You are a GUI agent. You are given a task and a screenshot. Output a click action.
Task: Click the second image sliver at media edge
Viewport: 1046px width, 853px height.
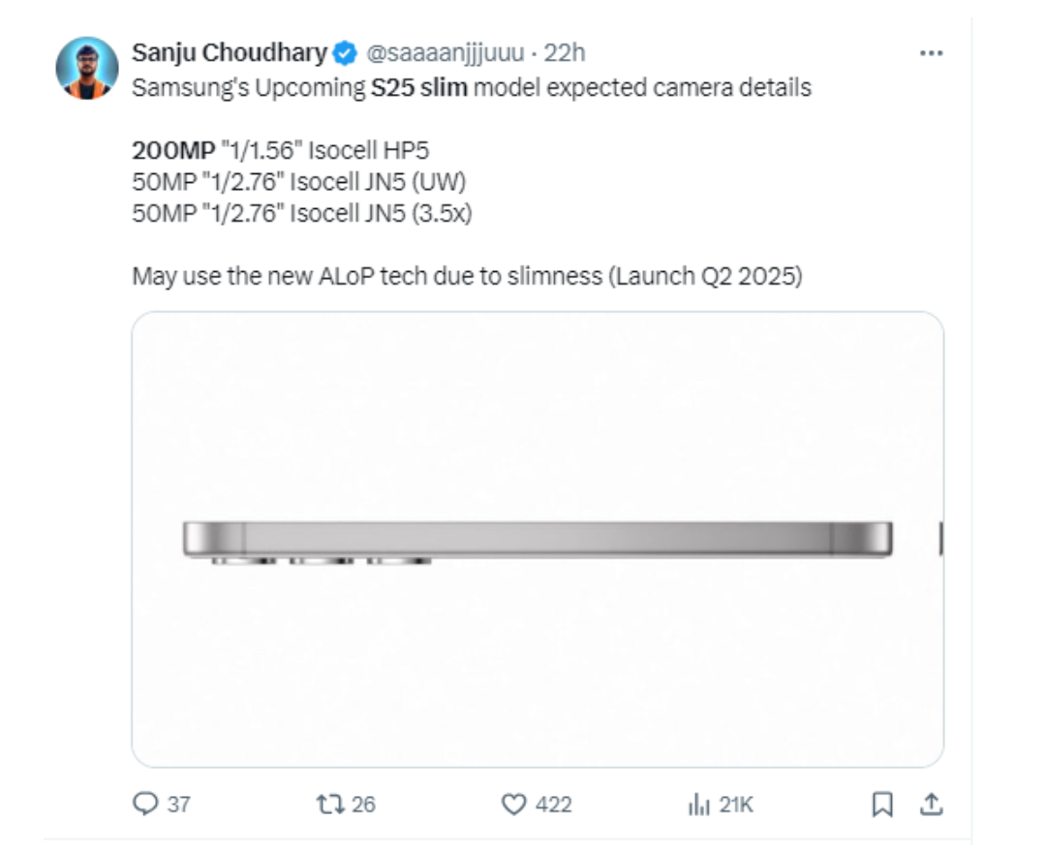940,539
